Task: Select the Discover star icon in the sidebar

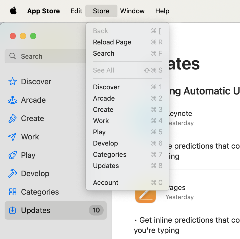Action: tap(12, 81)
